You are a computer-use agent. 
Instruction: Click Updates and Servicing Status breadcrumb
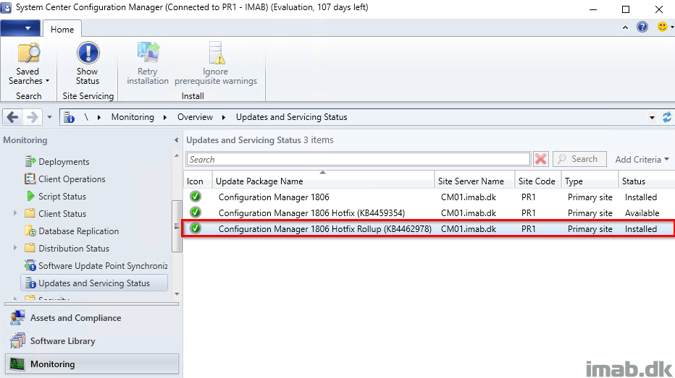291,117
